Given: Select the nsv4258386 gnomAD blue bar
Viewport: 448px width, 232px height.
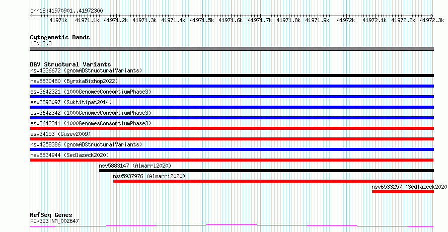Looking at the screenshot, I should pyautogui.click(x=232, y=149).
